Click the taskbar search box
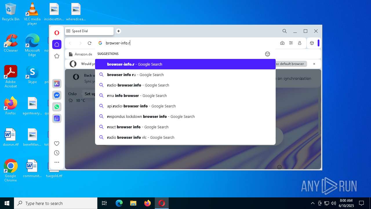 point(56,203)
